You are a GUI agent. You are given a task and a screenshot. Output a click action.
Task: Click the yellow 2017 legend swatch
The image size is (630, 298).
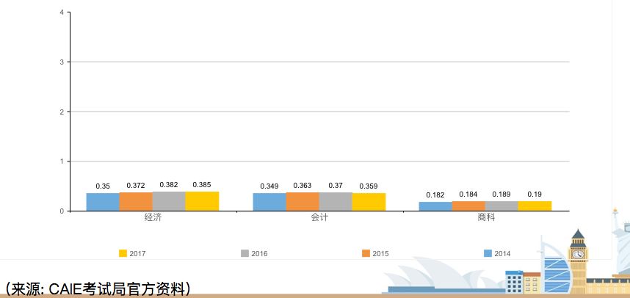point(123,253)
